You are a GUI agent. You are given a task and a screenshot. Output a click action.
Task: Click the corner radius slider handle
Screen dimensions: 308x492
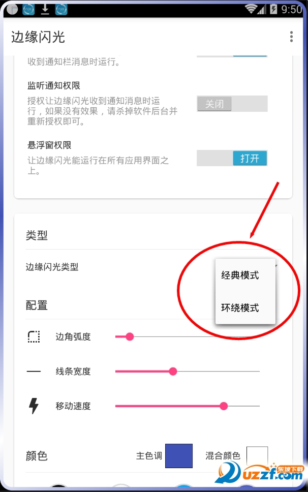[x=130, y=336]
